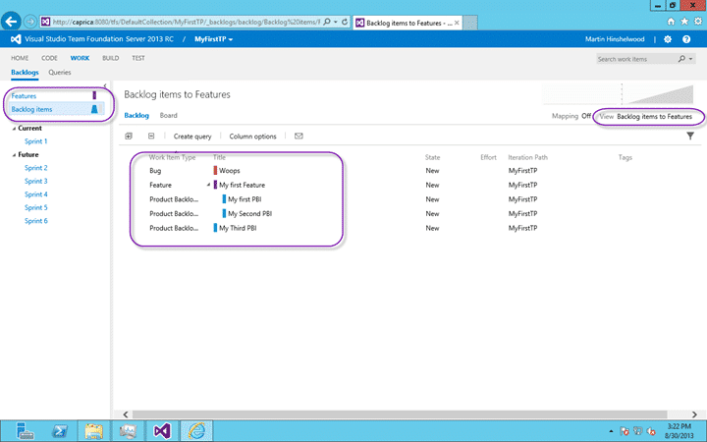Click the horizontal scrollbar right arrow
Viewport: 707px width, 442px height.
[695, 414]
